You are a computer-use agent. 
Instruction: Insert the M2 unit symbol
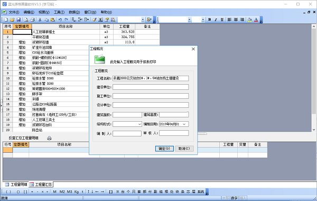pyautogui.click(x=62, y=191)
